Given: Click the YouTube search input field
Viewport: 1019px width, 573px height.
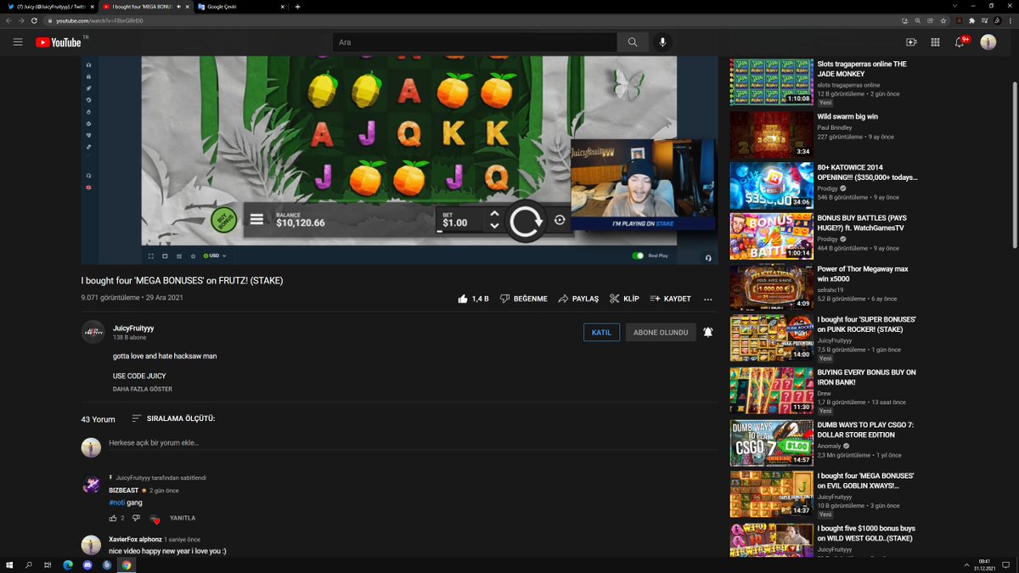Looking at the screenshot, I should [475, 42].
